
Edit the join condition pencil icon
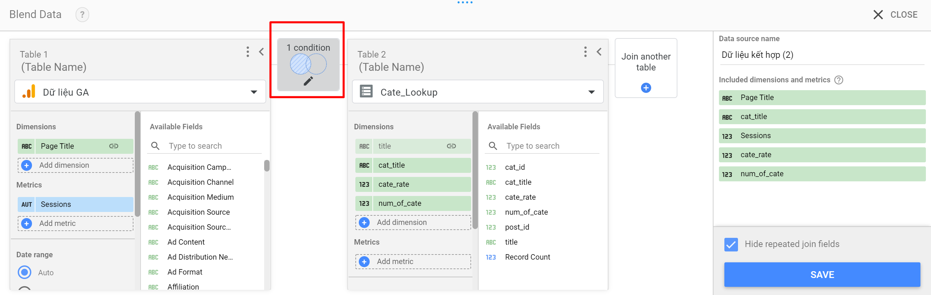tap(308, 81)
